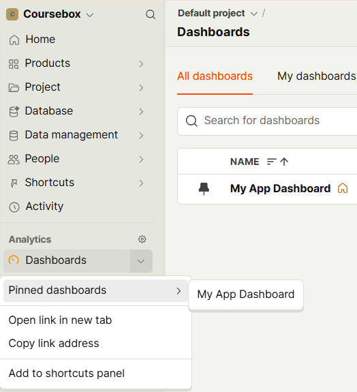Expand the Products menu chevron
The height and width of the screenshot is (392, 357).
coord(141,64)
